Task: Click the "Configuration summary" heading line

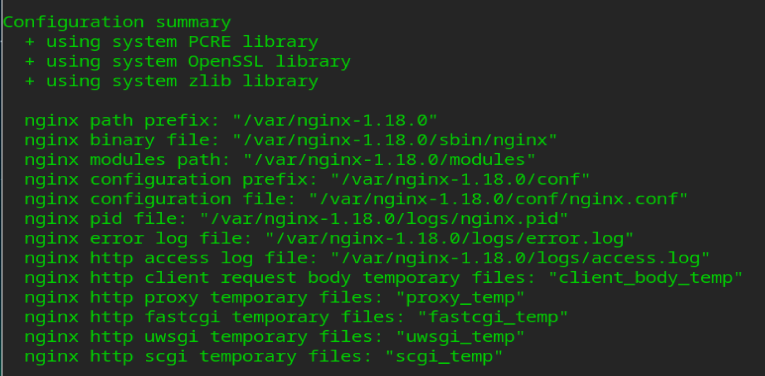Action: [x=117, y=23]
